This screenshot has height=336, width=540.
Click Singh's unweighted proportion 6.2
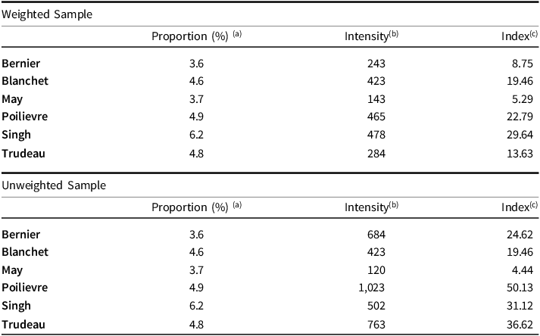196,306
